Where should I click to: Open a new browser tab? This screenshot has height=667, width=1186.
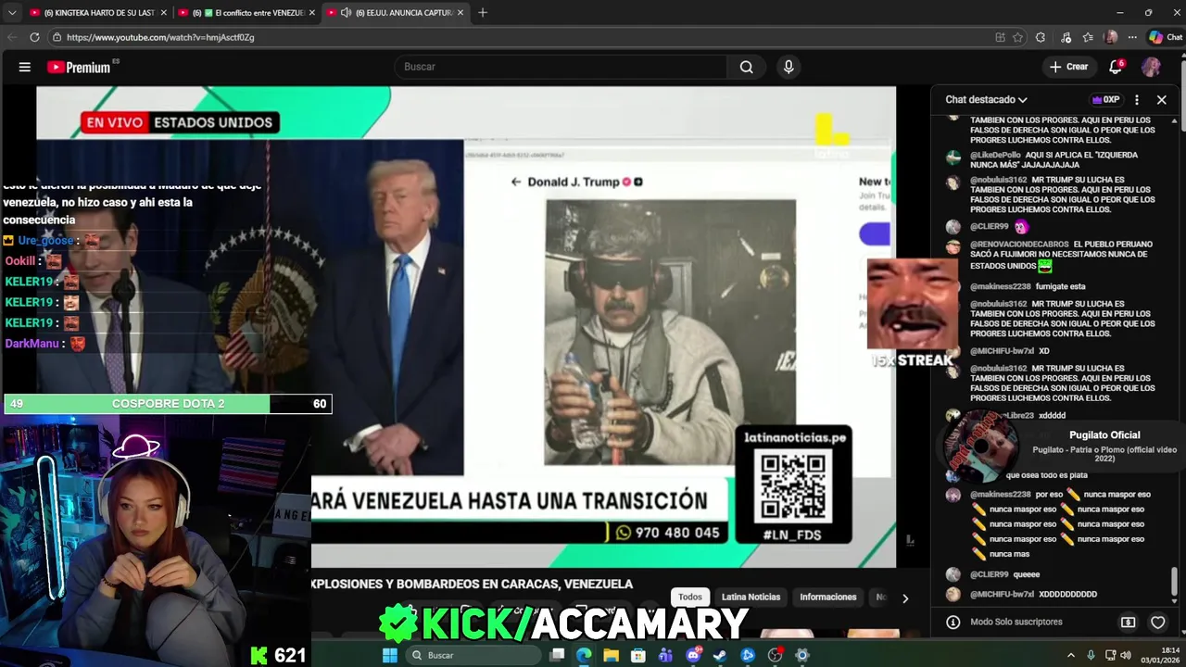483,13
